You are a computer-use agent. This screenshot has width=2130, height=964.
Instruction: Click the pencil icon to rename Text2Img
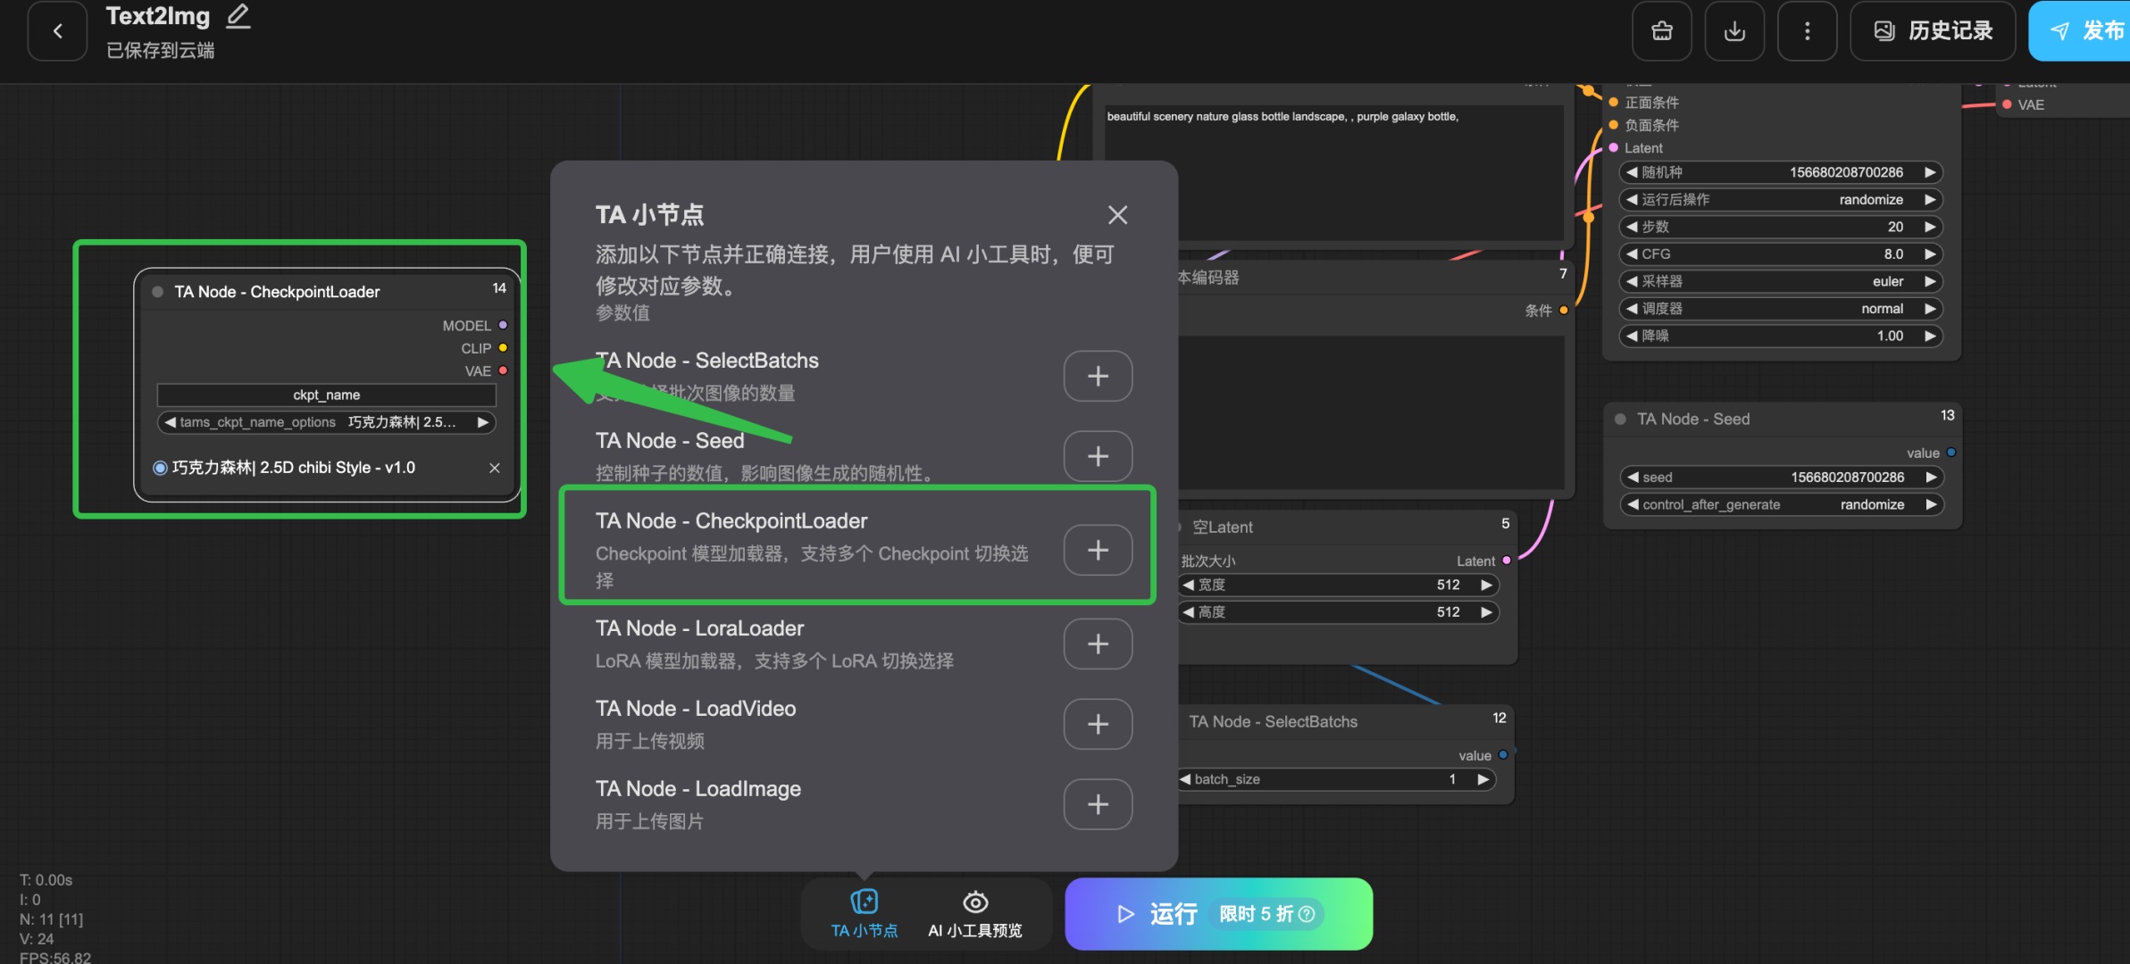click(238, 16)
